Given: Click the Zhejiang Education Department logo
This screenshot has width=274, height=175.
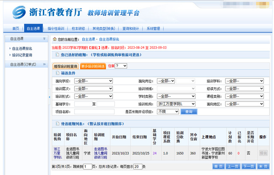Looking at the screenshot, I should pyautogui.click(x=19, y=12).
